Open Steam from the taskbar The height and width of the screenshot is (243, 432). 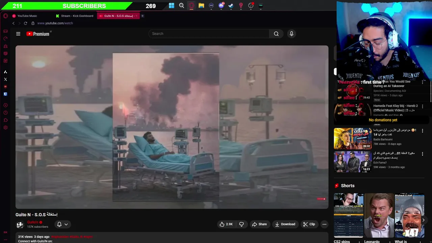(x=231, y=5)
